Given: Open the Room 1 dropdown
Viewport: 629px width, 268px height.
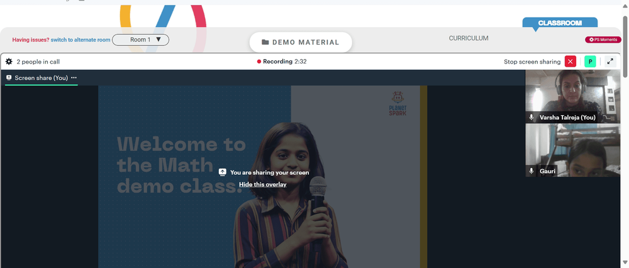Looking at the screenshot, I should click(140, 40).
